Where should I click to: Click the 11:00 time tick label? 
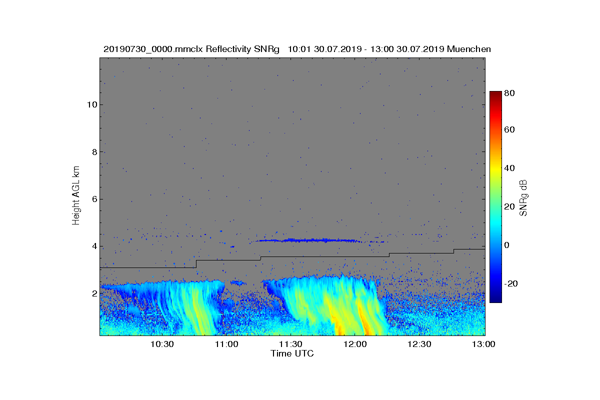[226, 344]
